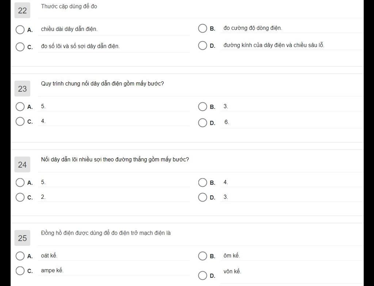Viewport: 374px width, 286px height.
Task: Select option C for question 22
Action: [x=20, y=47]
